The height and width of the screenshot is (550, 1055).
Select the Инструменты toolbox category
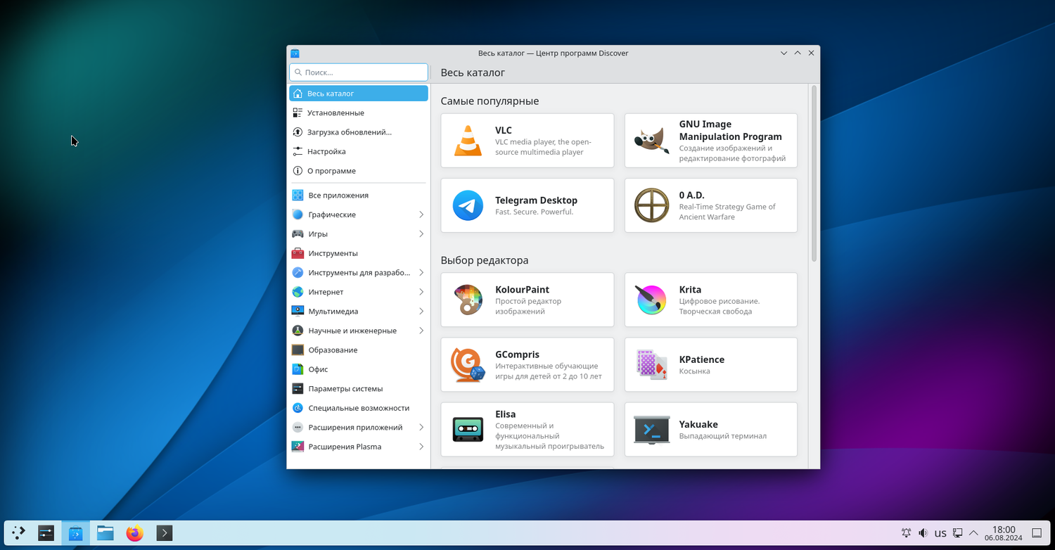[x=359, y=253]
